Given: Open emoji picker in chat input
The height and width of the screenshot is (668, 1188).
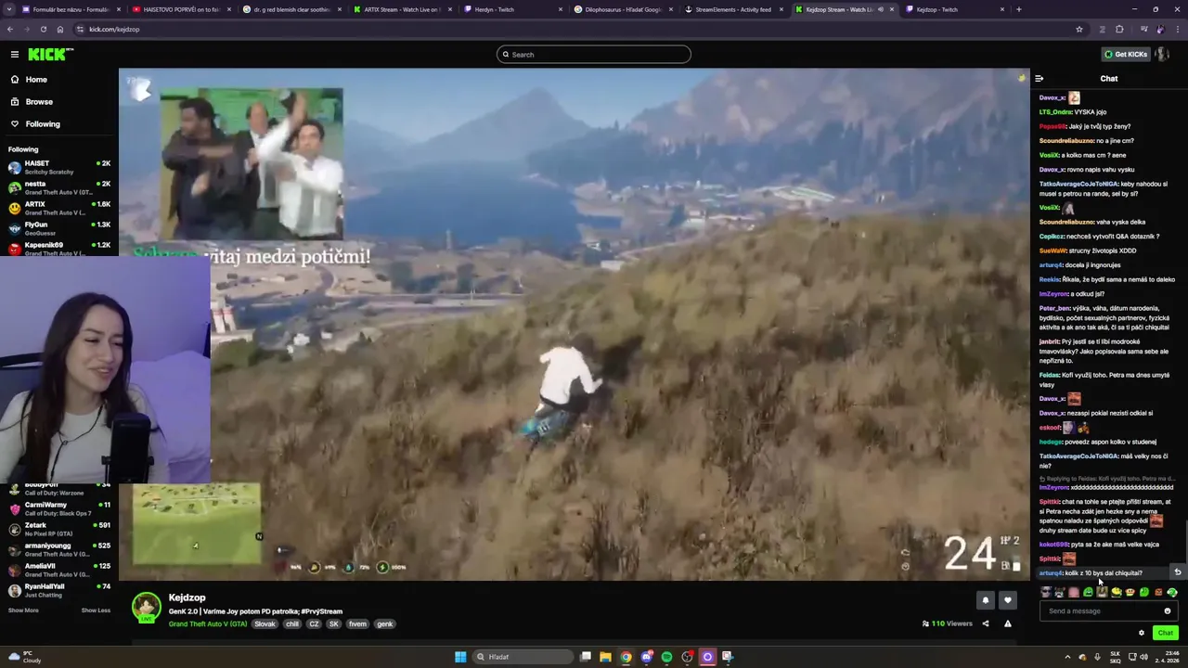Looking at the screenshot, I should pyautogui.click(x=1168, y=611).
